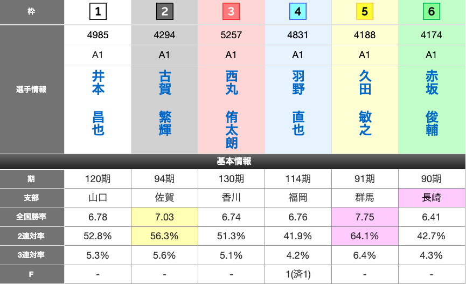
Task: Click registration number 4985
Action: (98, 35)
